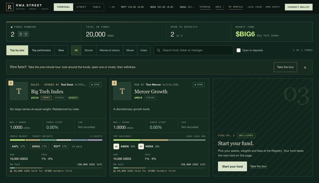Image resolution: width=319 pixels, height=183 pixels.
Task: Filter funds by Mixed
Action: (x=130, y=50)
